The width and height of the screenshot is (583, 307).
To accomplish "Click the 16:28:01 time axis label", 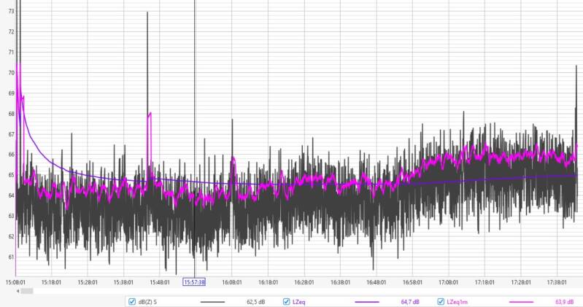I will (304, 282).
